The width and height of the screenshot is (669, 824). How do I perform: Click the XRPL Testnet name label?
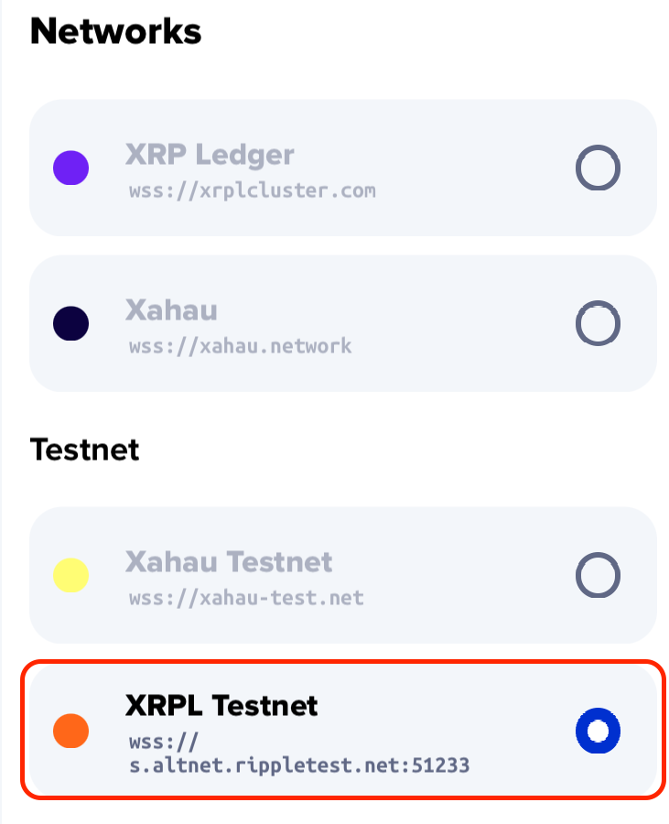click(x=221, y=705)
